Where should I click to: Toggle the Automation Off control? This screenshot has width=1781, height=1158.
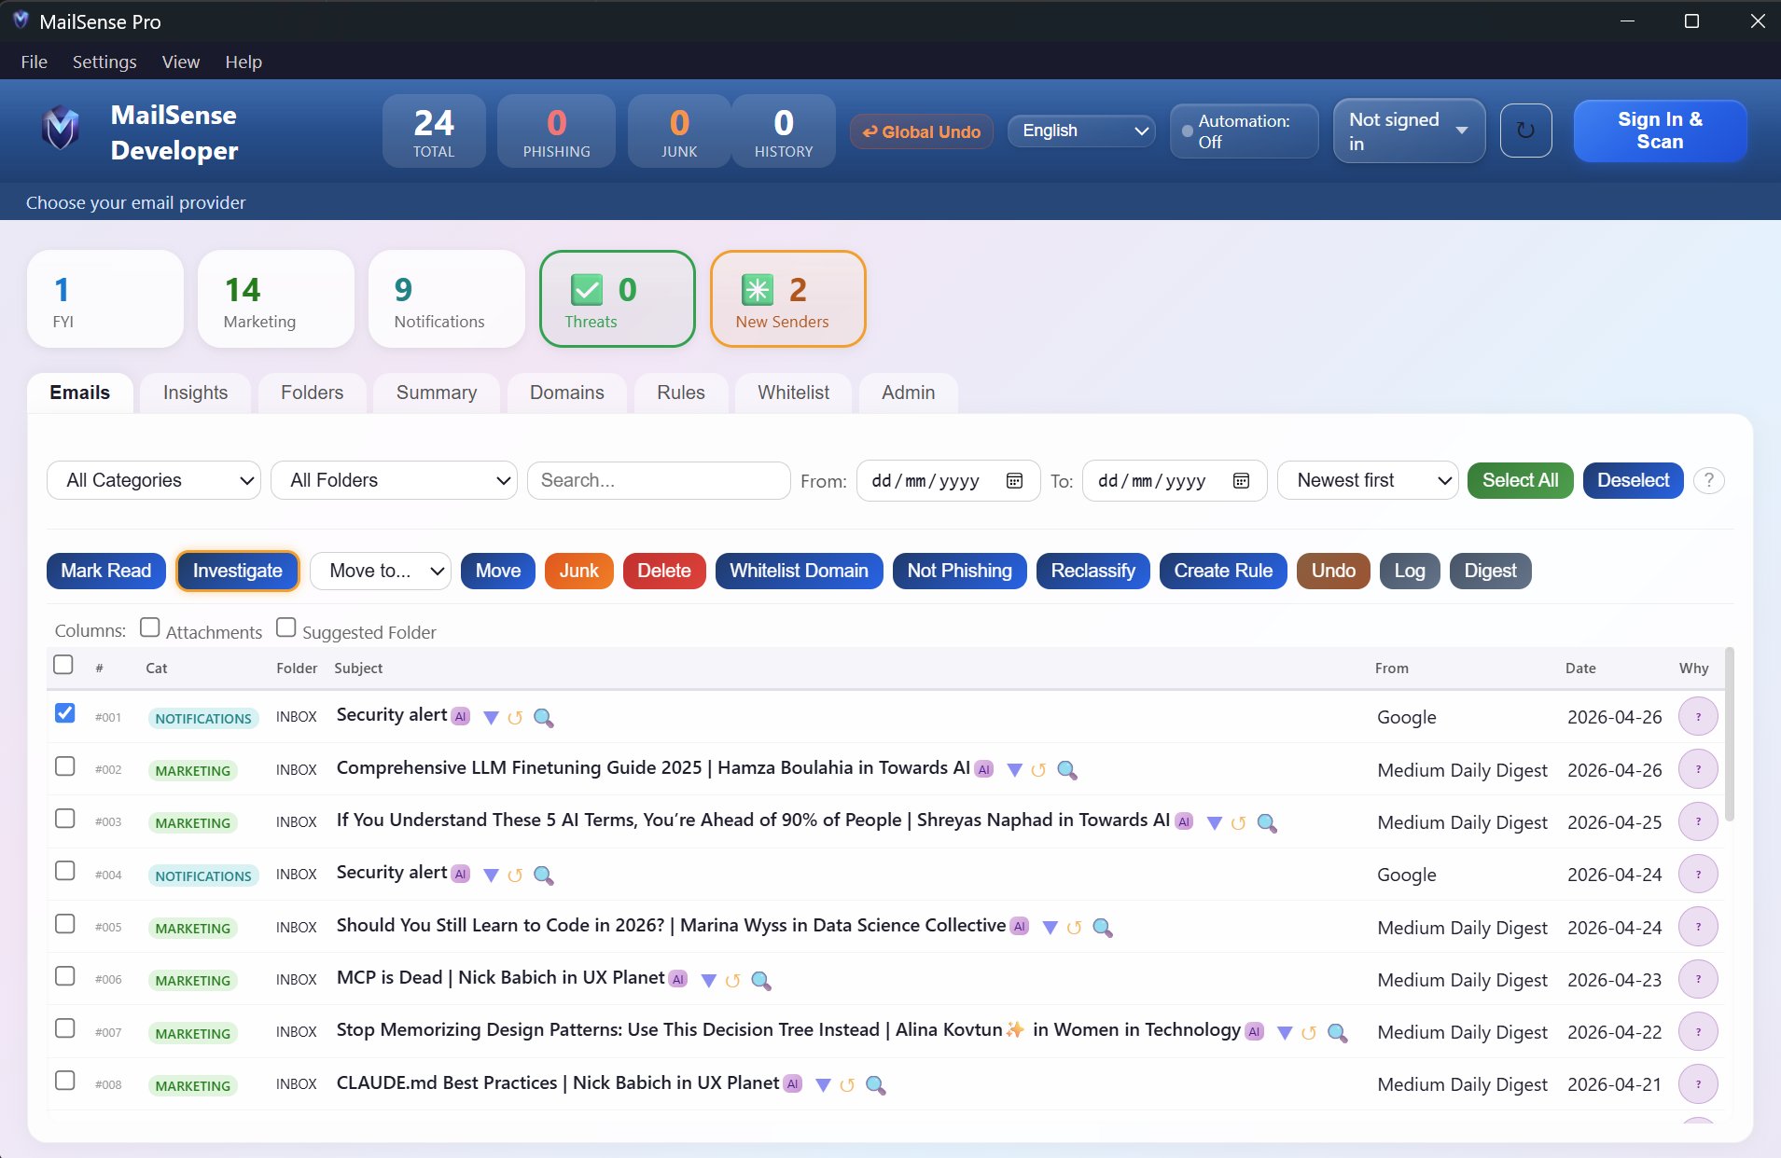pos(1244,131)
